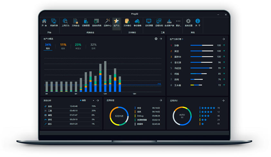
Task: Switch to the 23% 未定义 tab
Action: (78, 46)
